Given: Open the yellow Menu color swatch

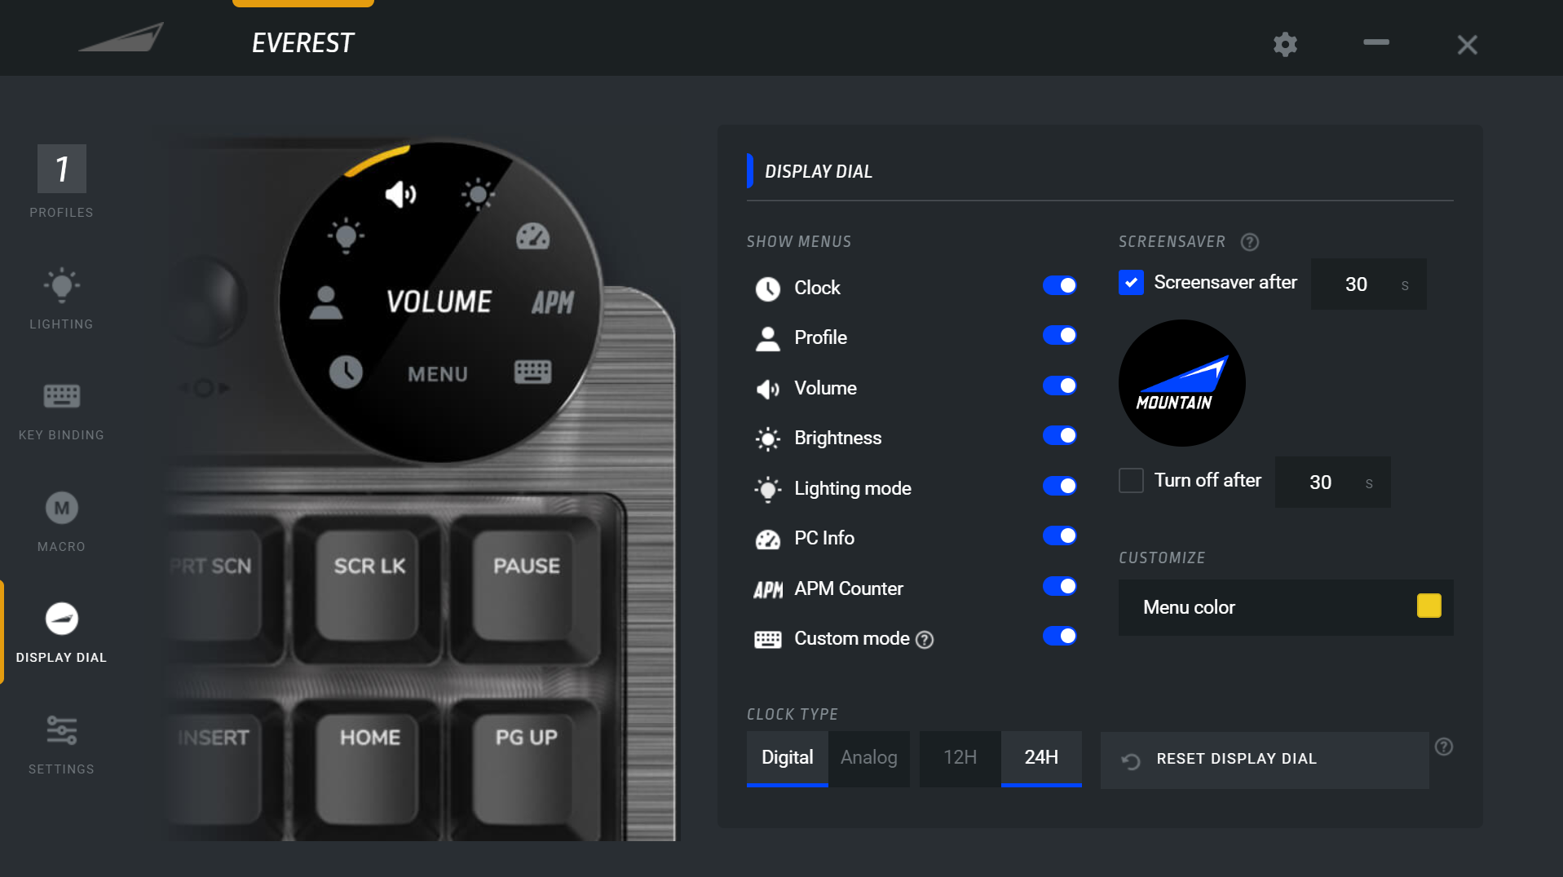Looking at the screenshot, I should point(1428,606).
